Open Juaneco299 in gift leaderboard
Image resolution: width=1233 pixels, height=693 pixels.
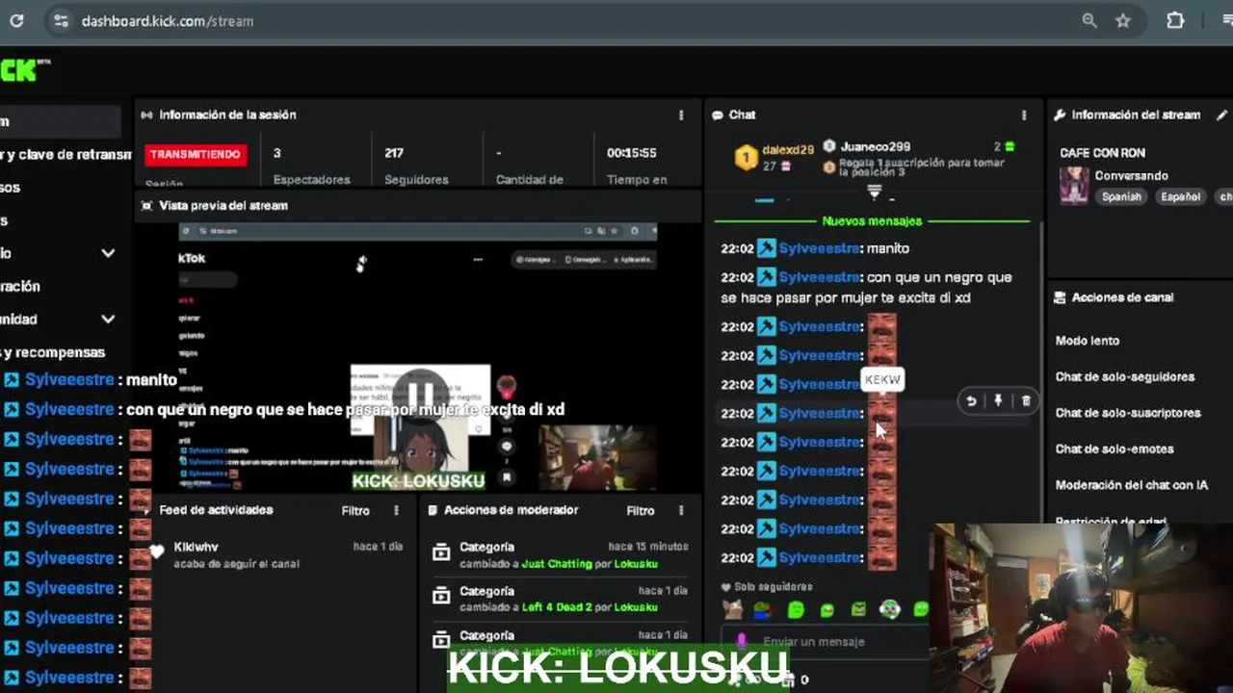pos(875,147)
